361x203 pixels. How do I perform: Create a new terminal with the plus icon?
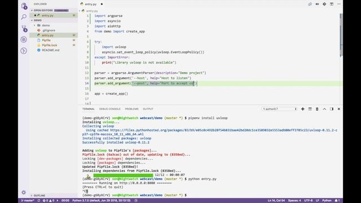303,109
